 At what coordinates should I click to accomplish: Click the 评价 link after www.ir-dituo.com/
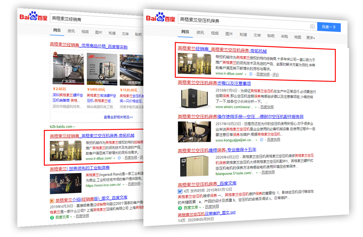[276, 74]
